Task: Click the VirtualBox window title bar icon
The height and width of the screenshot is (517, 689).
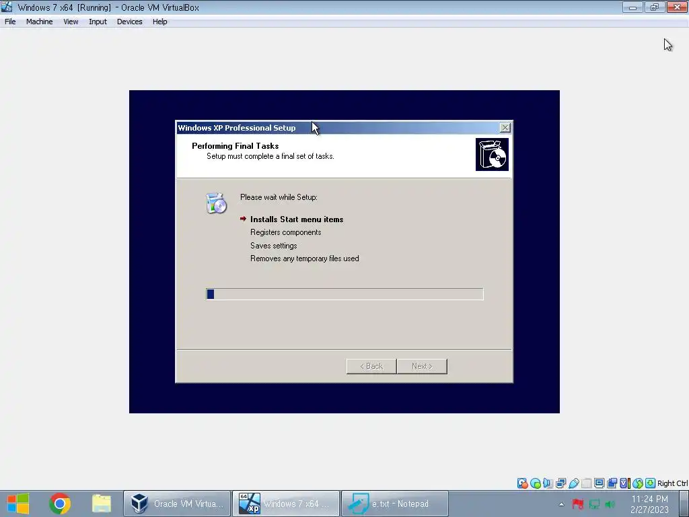Action: click(7, 7)
